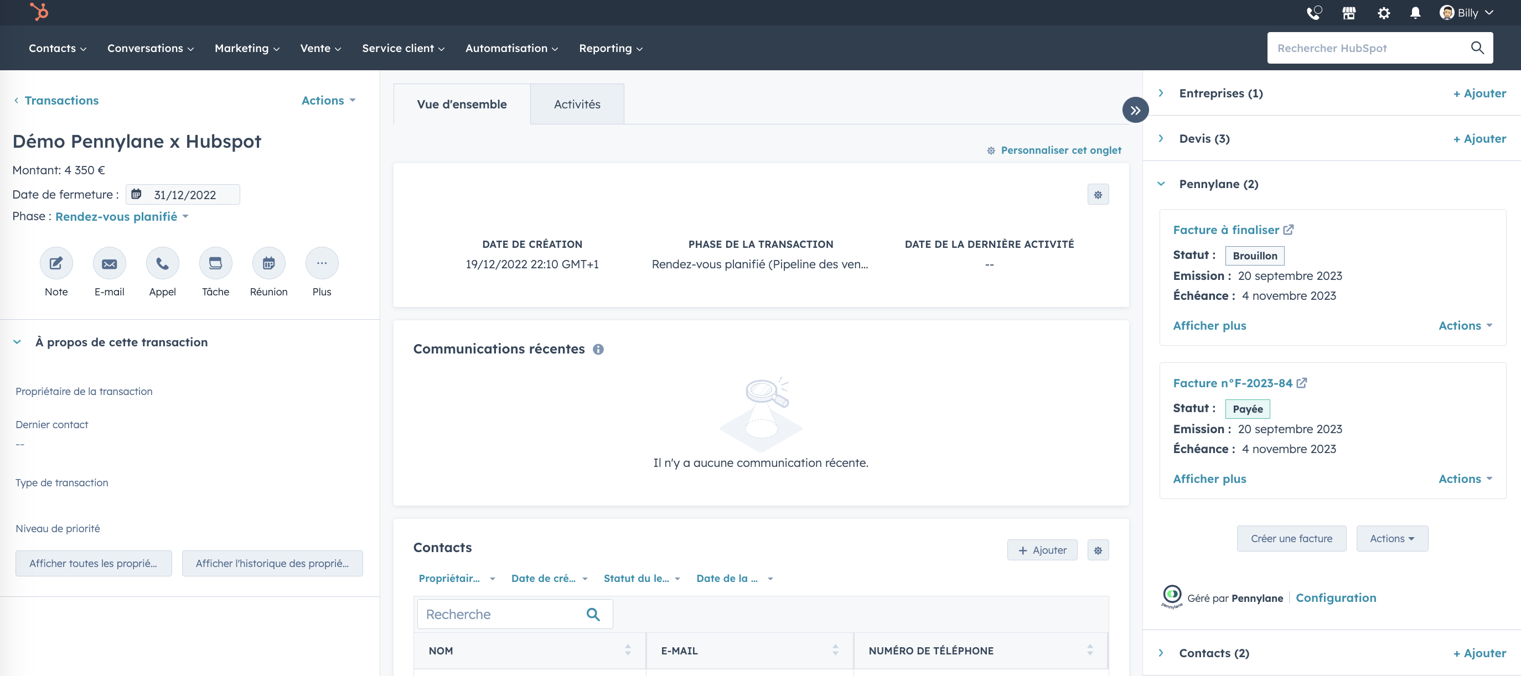The height and width of the screenshot is (676, 1521).
Task: Open Propriétair... filter dropdown
Action: click(457, 579)
